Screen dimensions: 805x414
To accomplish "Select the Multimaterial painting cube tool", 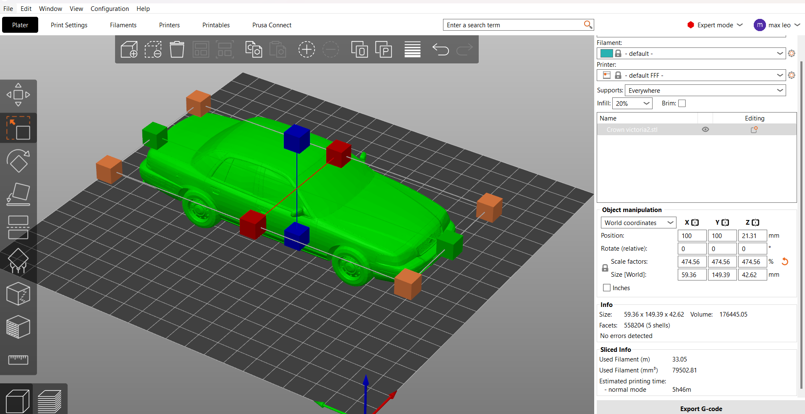I will 18,327.
